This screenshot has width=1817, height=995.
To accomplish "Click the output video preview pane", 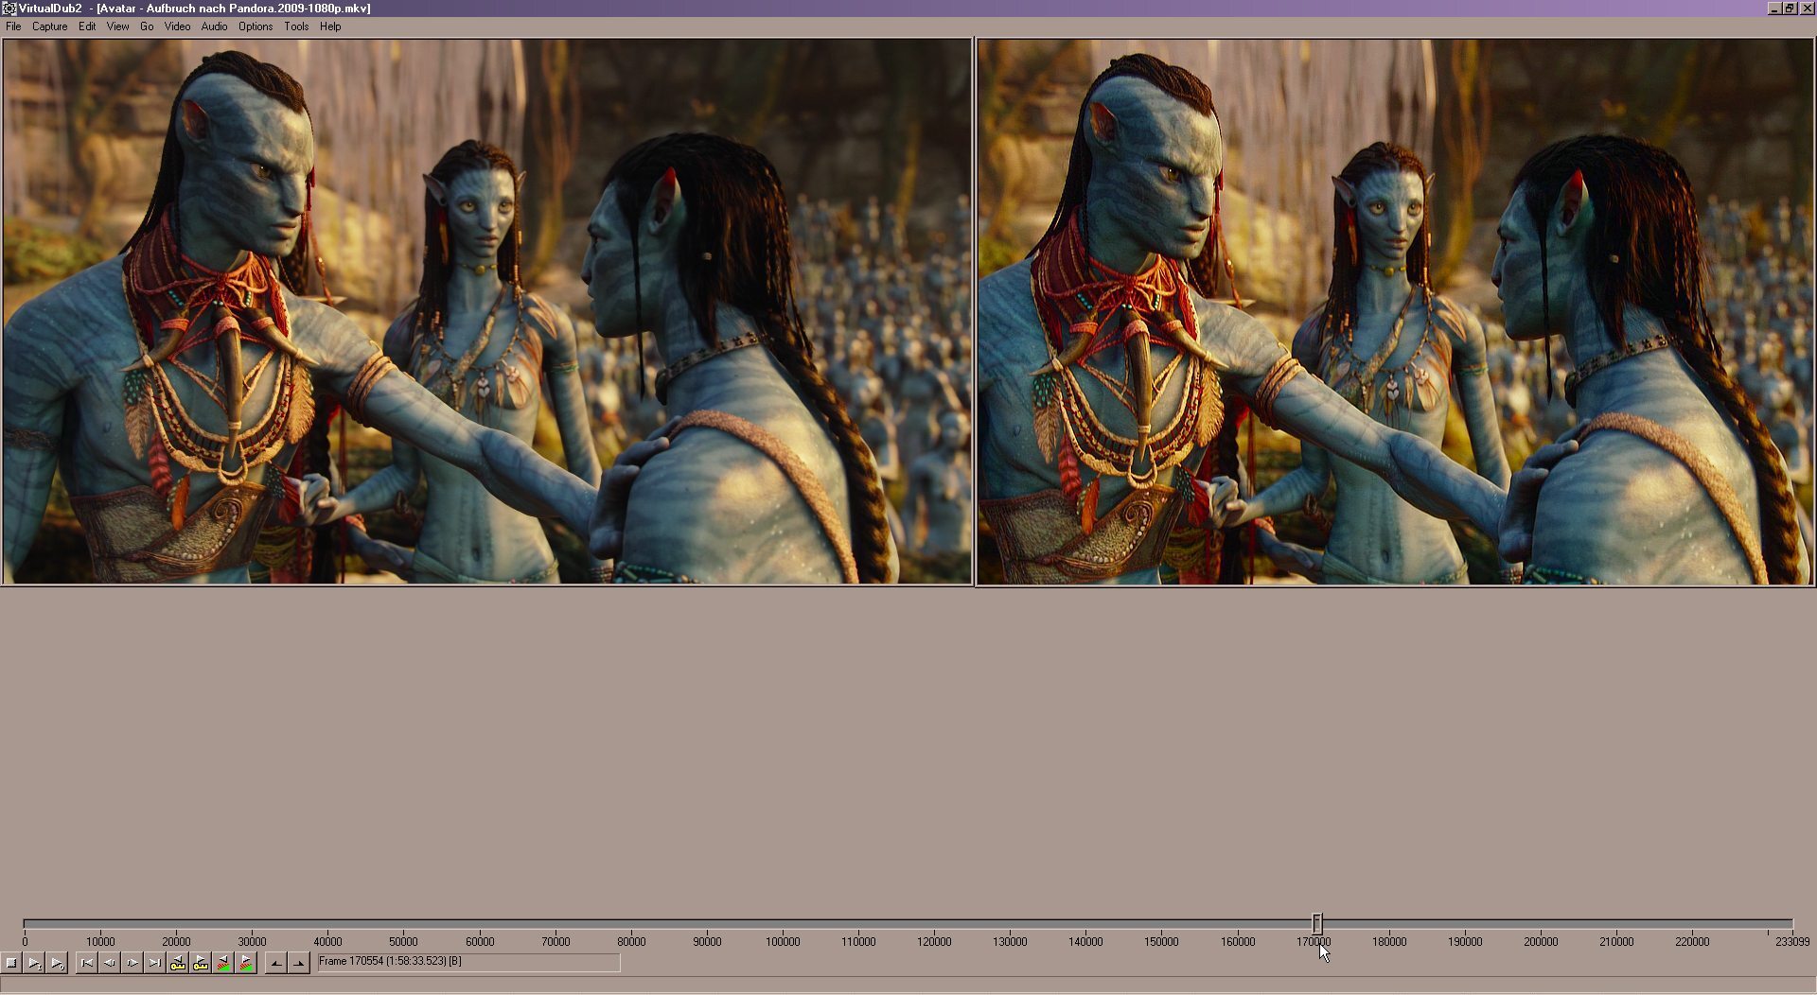I will click(x=1395, y=312).
